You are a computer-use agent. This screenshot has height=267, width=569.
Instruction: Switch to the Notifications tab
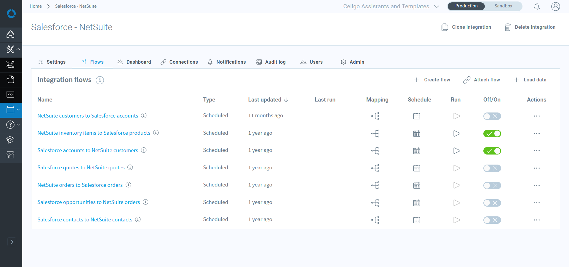[227, 62]
